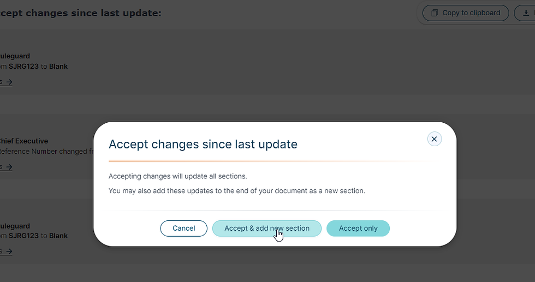Click the Copy to clipboard button
This screenshot has height=282, width=535.
coord(466,13)
